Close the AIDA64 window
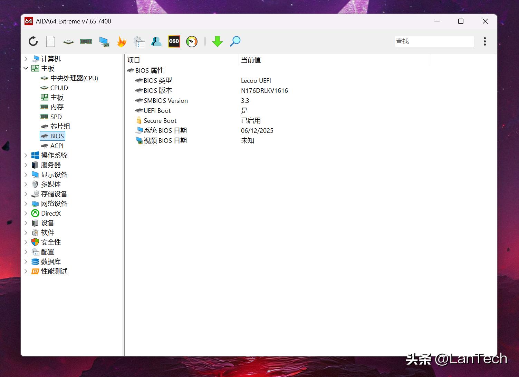This screenshot has height=377, width=519. pos(485,21)
